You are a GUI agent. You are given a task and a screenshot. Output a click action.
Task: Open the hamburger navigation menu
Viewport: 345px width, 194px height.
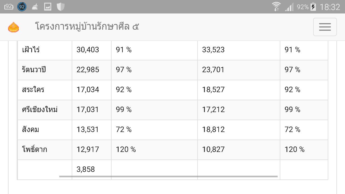coord(325,27)
